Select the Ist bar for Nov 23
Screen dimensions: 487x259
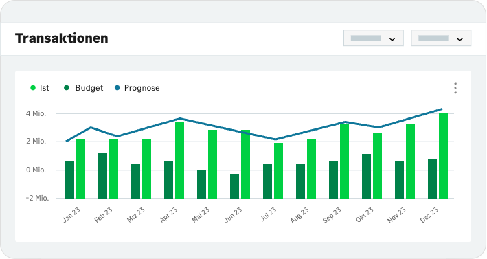tap(410, 161)
